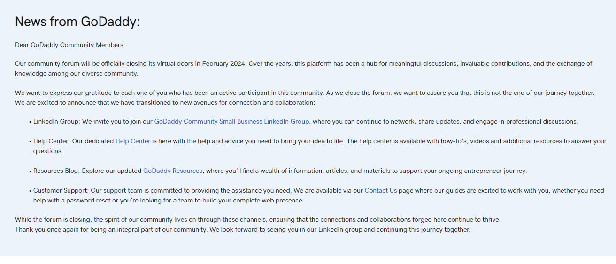Visit the GoDaddy Resources link
Viewport: 616px width, 264px height.
click(173, 171)
